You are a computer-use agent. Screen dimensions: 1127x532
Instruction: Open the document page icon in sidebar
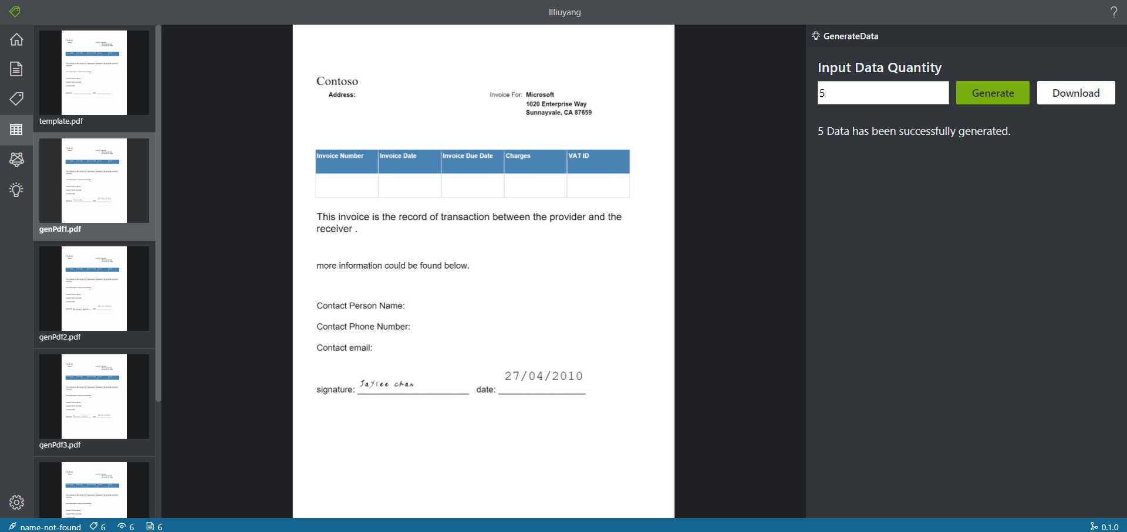(x=16, y=69)
